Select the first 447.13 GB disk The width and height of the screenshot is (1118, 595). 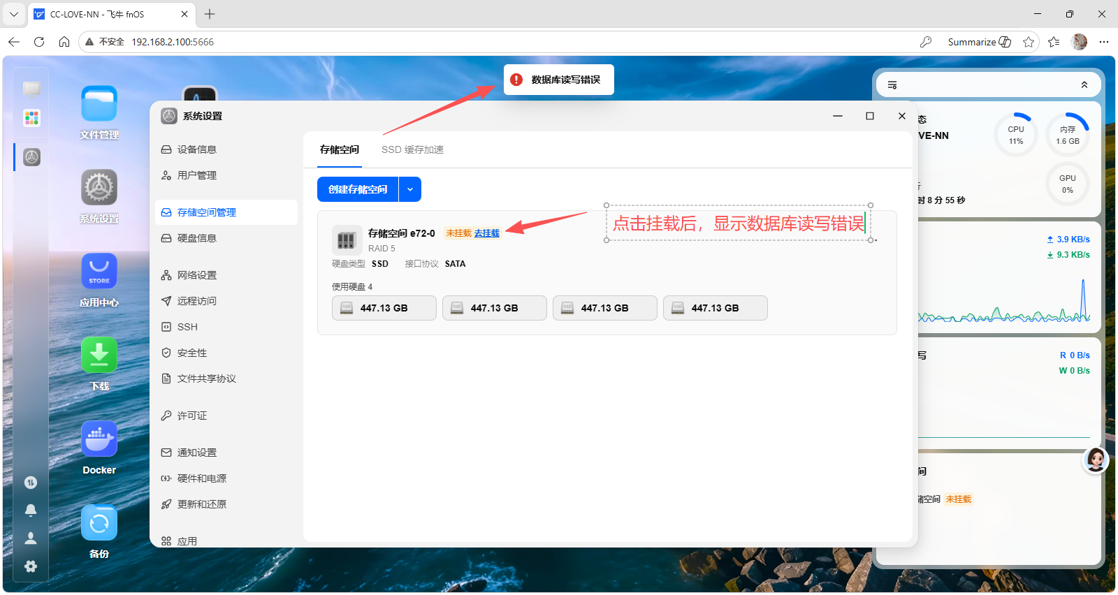[384, 308]
